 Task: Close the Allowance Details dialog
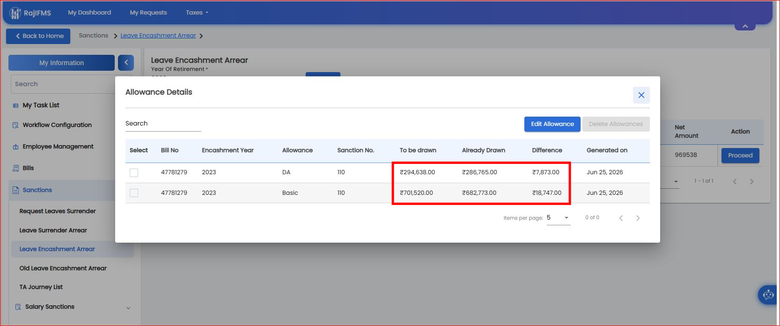(641, 95)
